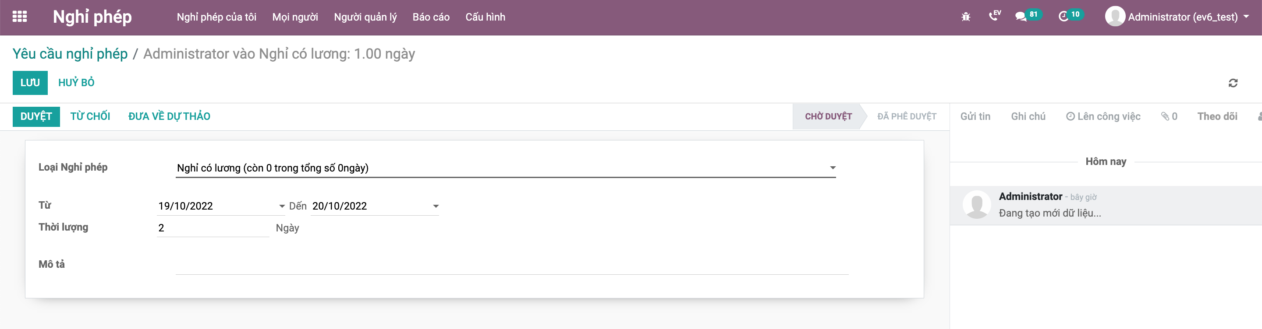1262x329 pixels.
Task: Open the Administrator user menu
Action: point(1177,17)
